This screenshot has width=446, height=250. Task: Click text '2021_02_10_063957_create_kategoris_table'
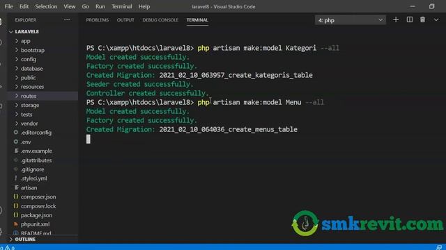click(x=236, y=75)
